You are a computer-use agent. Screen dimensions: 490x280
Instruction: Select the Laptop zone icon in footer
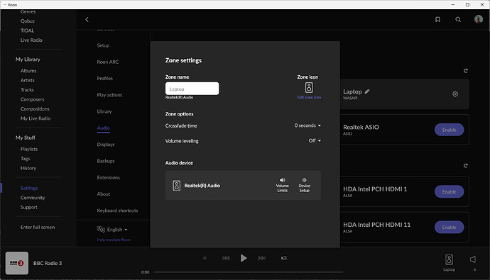449,262
